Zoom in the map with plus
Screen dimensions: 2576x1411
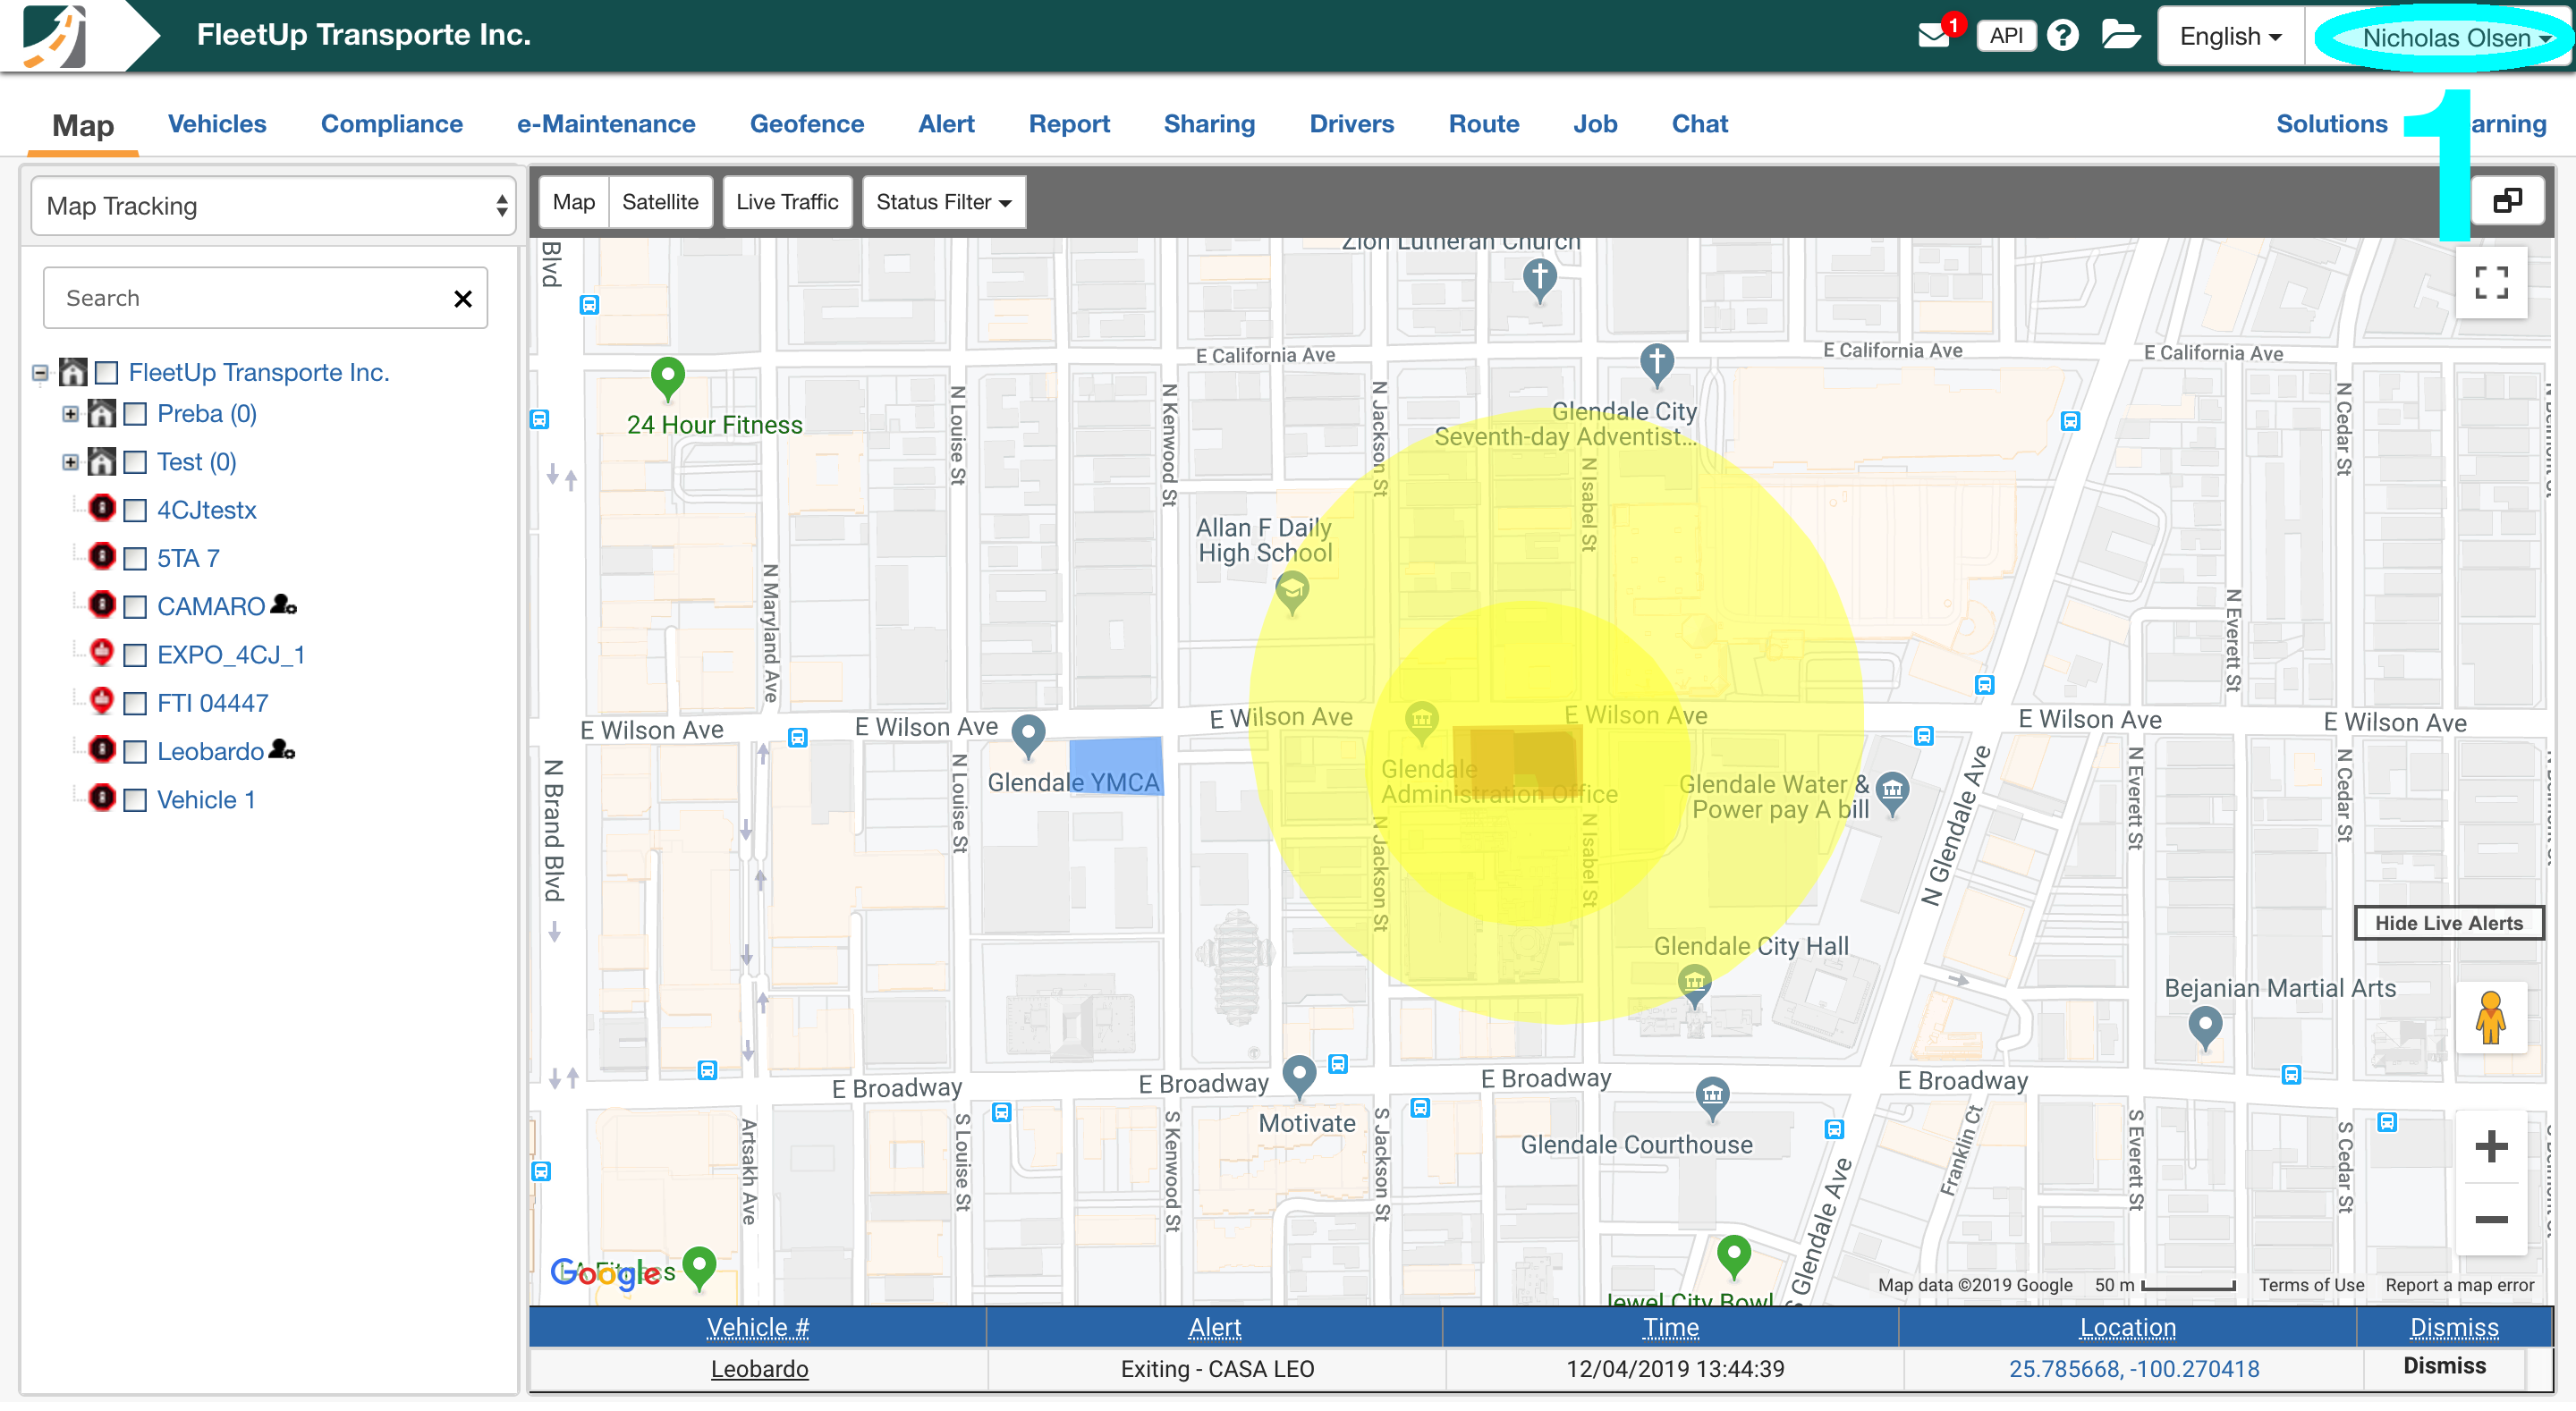click(x=2491, y=1147)
